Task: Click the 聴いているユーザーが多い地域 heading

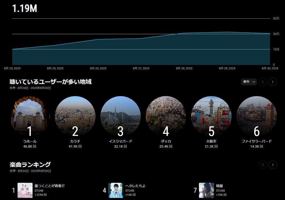Action: coord(51,82)
